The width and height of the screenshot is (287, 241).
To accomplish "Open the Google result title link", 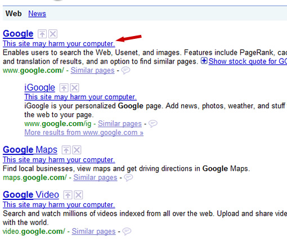I will point(18,34).
